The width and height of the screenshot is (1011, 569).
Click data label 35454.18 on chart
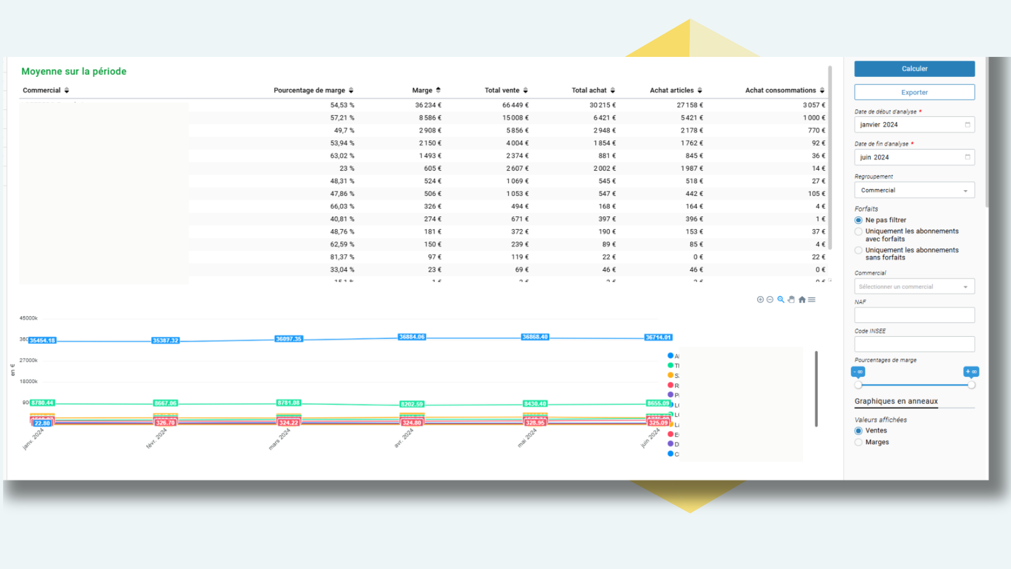tap(42, 340)
